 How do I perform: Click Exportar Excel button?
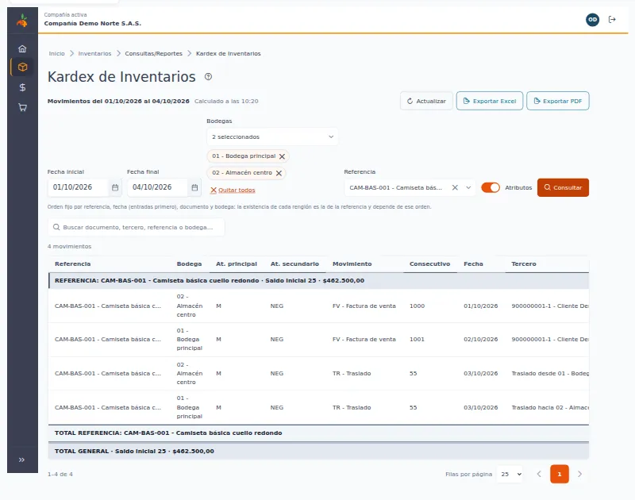490,101
